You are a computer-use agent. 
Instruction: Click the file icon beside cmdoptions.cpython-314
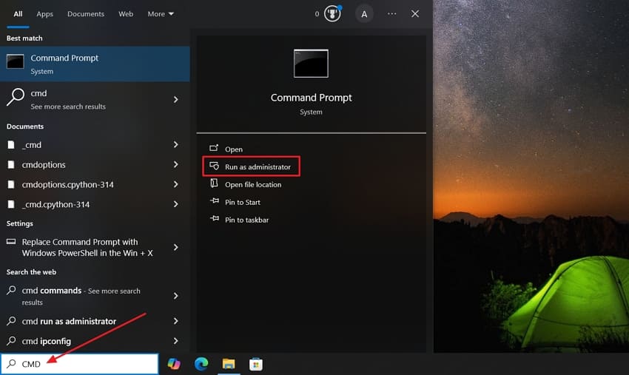click(11, 184)
